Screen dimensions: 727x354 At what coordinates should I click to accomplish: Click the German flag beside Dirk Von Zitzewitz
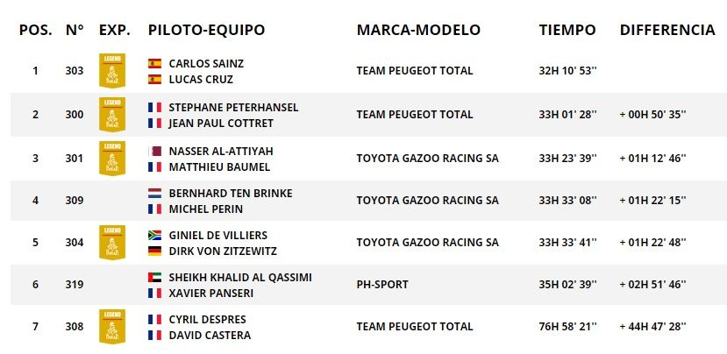pyautogui.click(x=155, y=251)
